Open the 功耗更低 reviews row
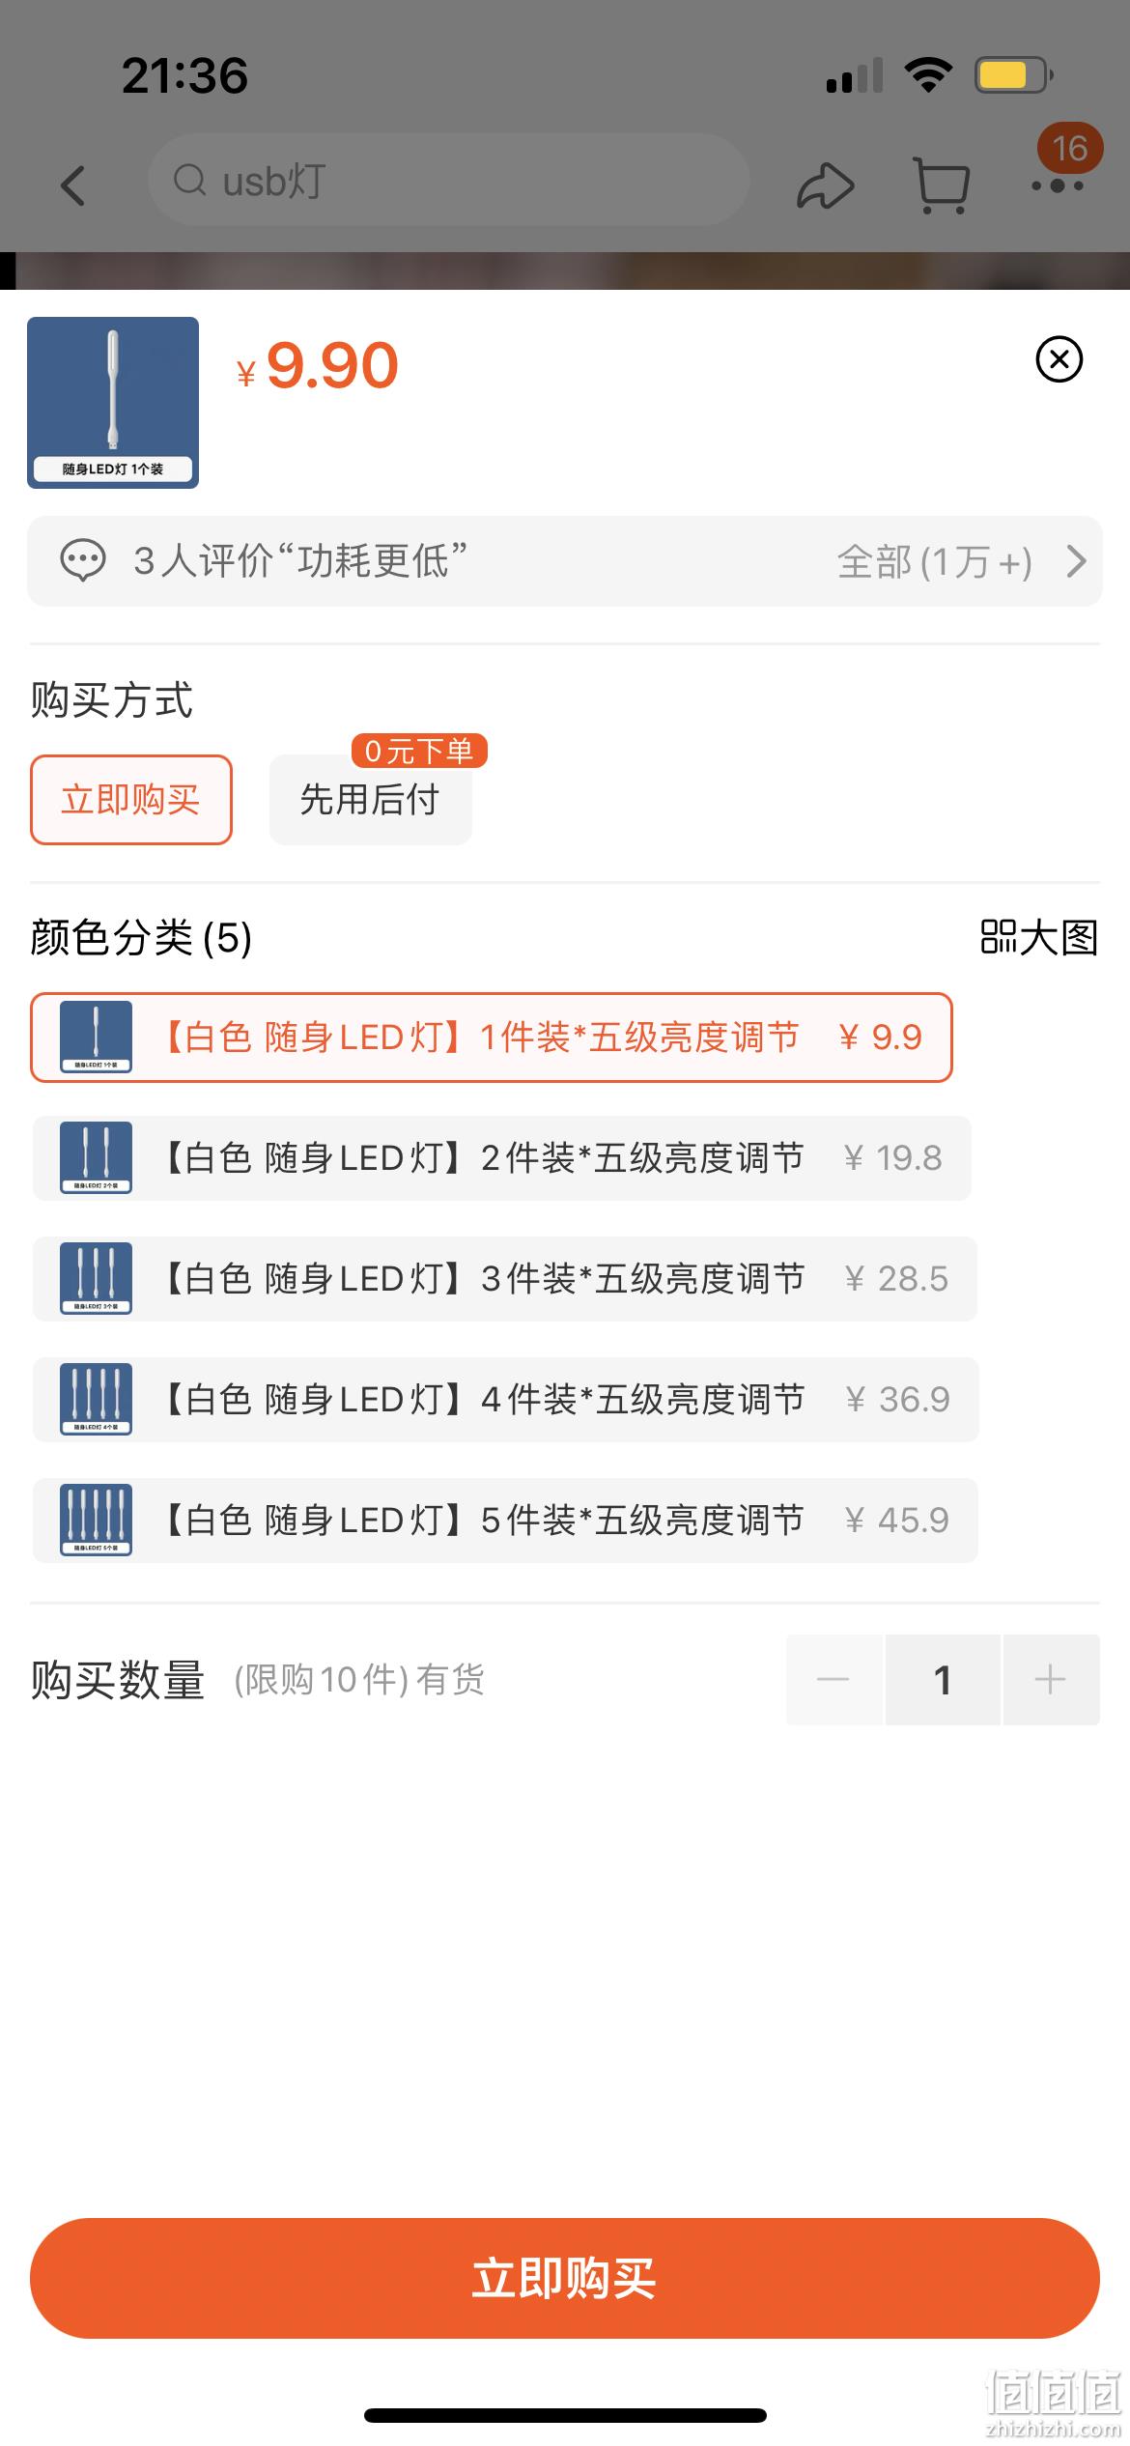1130x2446 pixels. (565, 561)
